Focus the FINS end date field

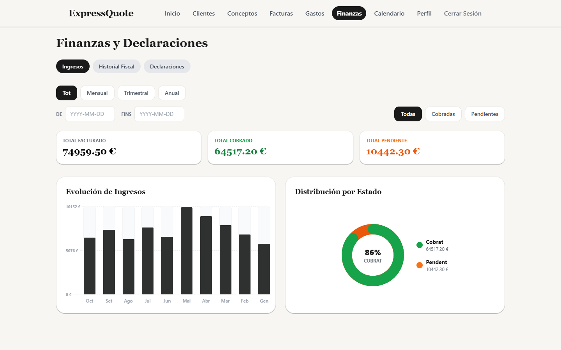point(159,114)
